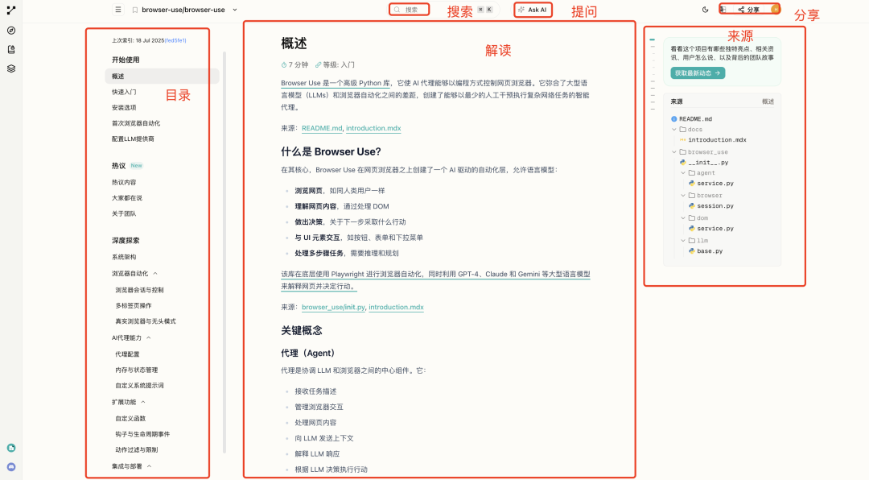Viewport: 869px width, 480px height.
Task: Open 自定义系统提示词 page
Action: pos(140,386)
